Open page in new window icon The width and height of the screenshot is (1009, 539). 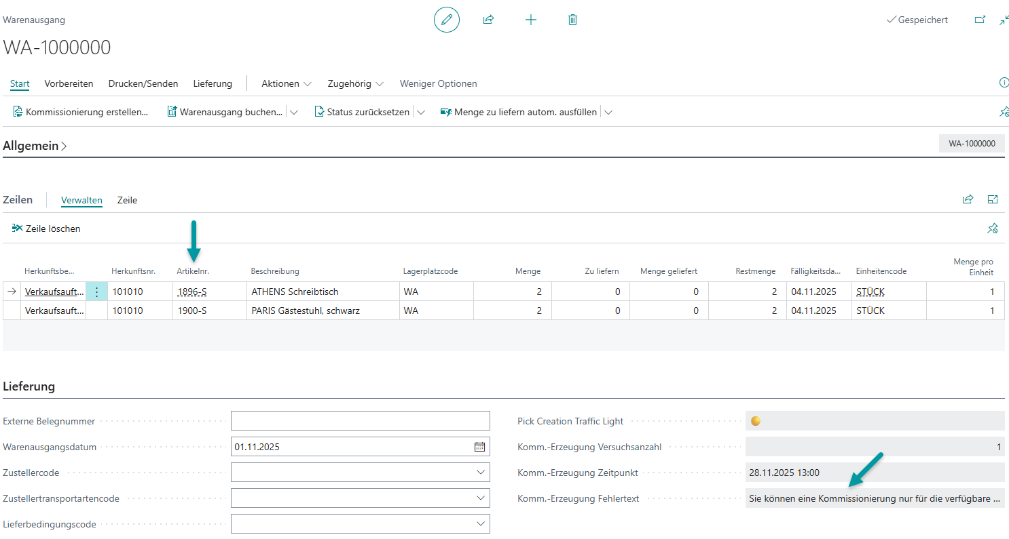pos(980,20)
